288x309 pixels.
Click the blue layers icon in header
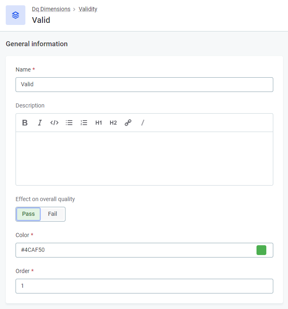(16, 15)
